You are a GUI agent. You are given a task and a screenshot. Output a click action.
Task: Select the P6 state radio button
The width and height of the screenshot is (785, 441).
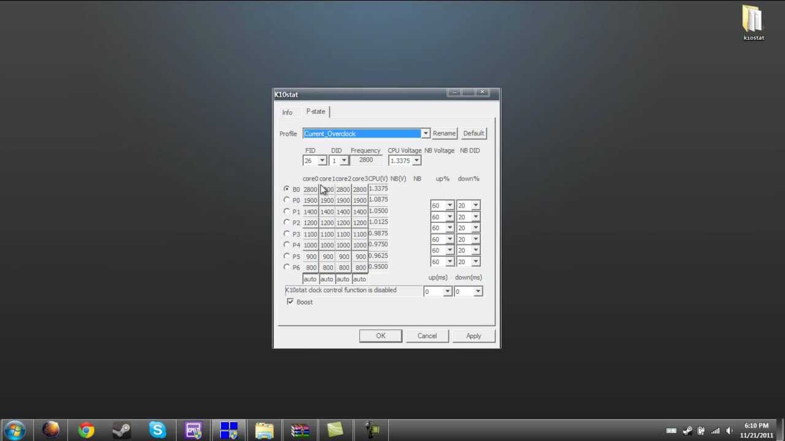(286, 267)
